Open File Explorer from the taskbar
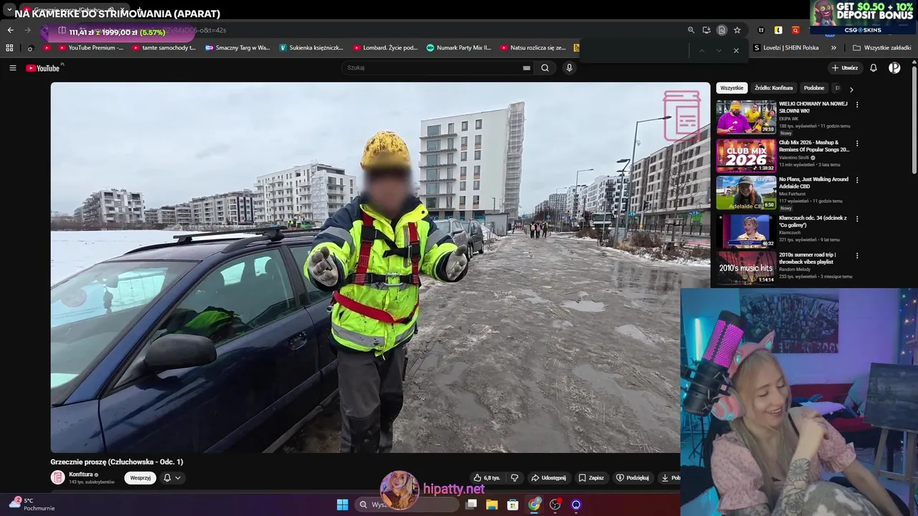The image size is (918, 516). tap(492, 505)
